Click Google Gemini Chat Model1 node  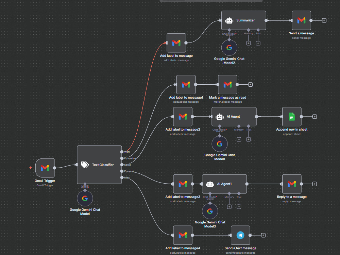pos(220,144)
